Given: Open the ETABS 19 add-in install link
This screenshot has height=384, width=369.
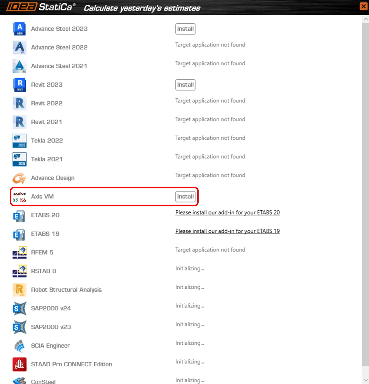Looking at the screenshot, I should pos(227,231).
